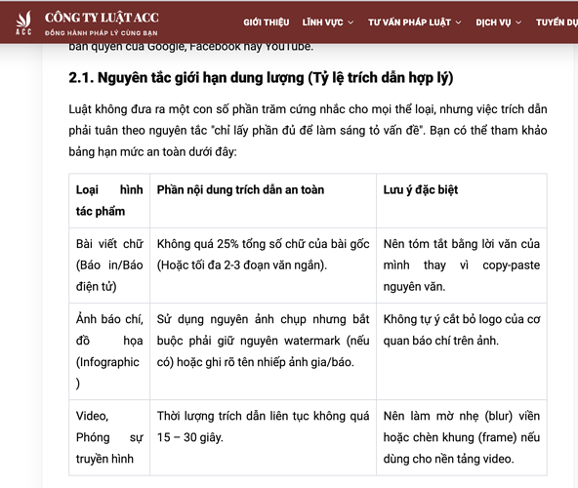578x488 pixels.
Task: Click the 15 – 30 giây duration cell
Action: click(263, 437)
